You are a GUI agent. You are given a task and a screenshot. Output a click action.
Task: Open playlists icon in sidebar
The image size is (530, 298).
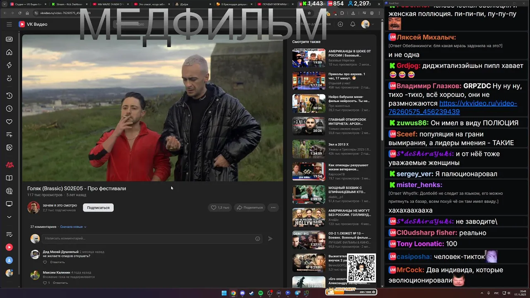click(9, 135)
